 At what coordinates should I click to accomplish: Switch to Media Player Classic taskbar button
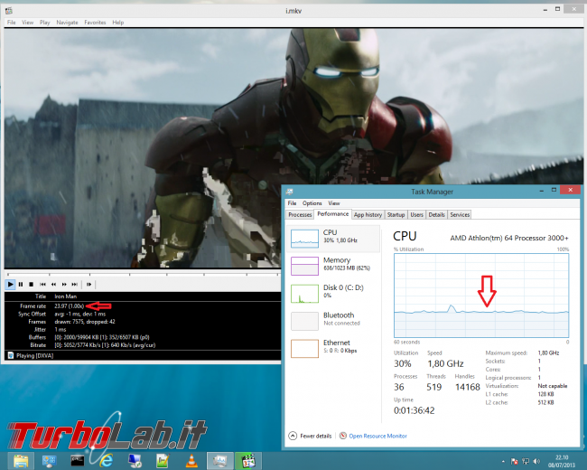coord(248,461)
